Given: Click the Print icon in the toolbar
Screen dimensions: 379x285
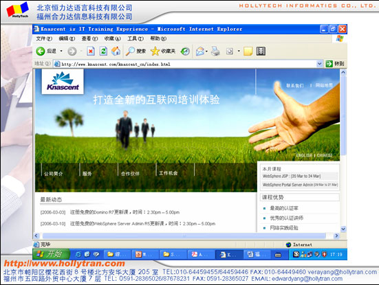Looking at the screenshot, I should coord(215,51).
